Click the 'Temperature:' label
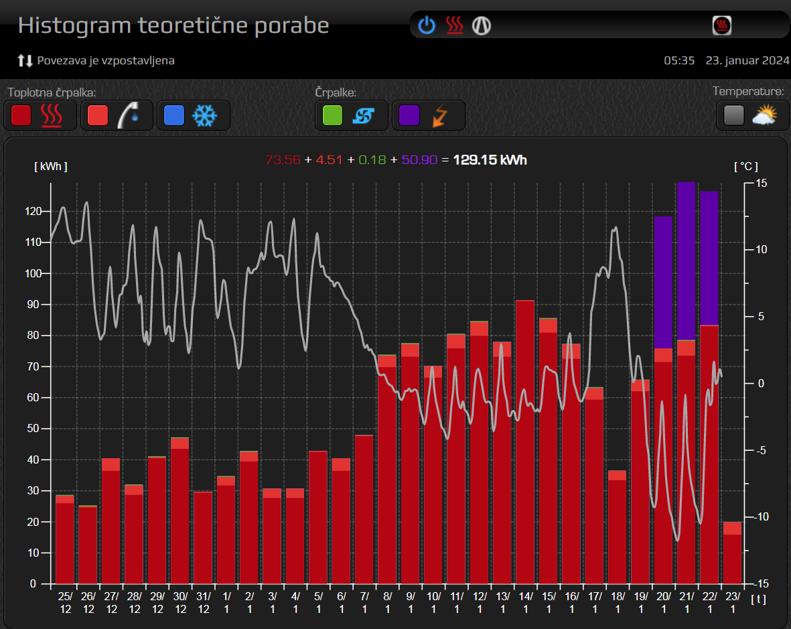Screen dimensions: 791x629 (x=748, y=91)
